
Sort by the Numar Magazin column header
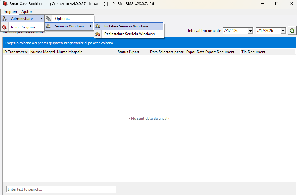42,52
